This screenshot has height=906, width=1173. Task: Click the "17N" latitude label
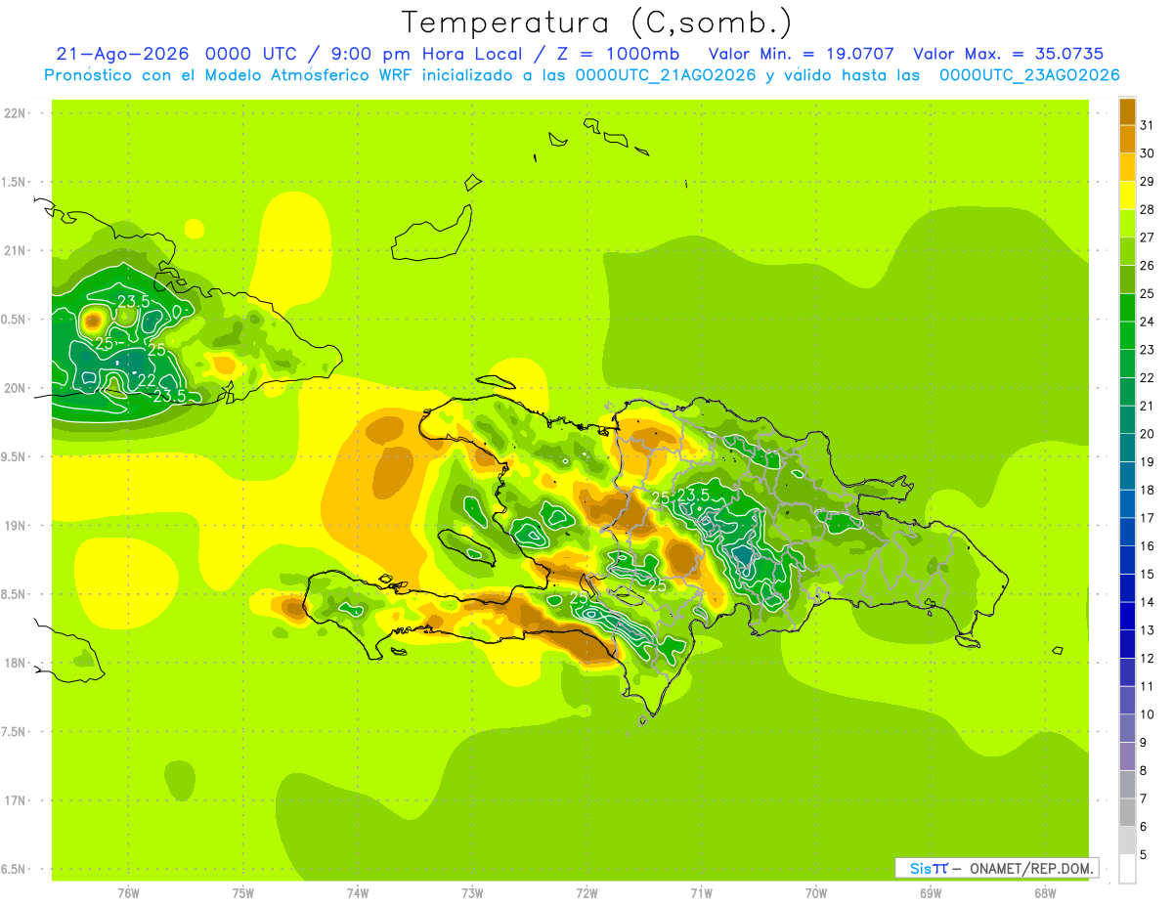pyautogui.click(x=16, y=800)
